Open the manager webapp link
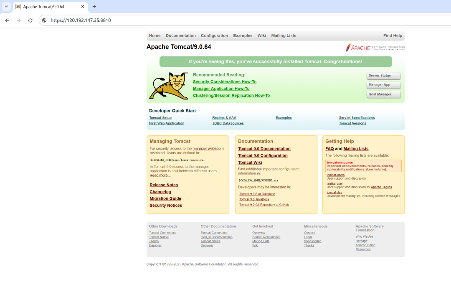Image resolution: width=451 pixels, height=282 pixels. click(x=207, y=148)
